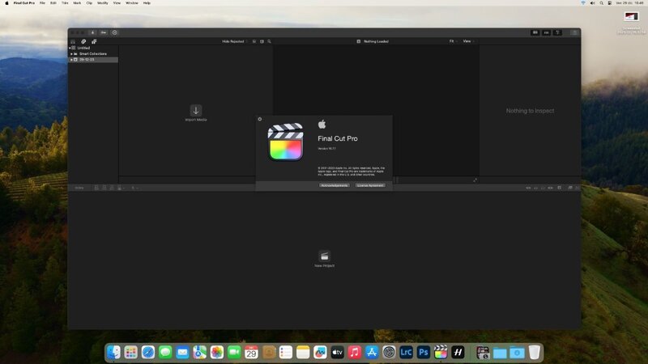This screenshot has height=364, width=648.
Task: Toggle the inspector panel button
Action: pos(557,32)
